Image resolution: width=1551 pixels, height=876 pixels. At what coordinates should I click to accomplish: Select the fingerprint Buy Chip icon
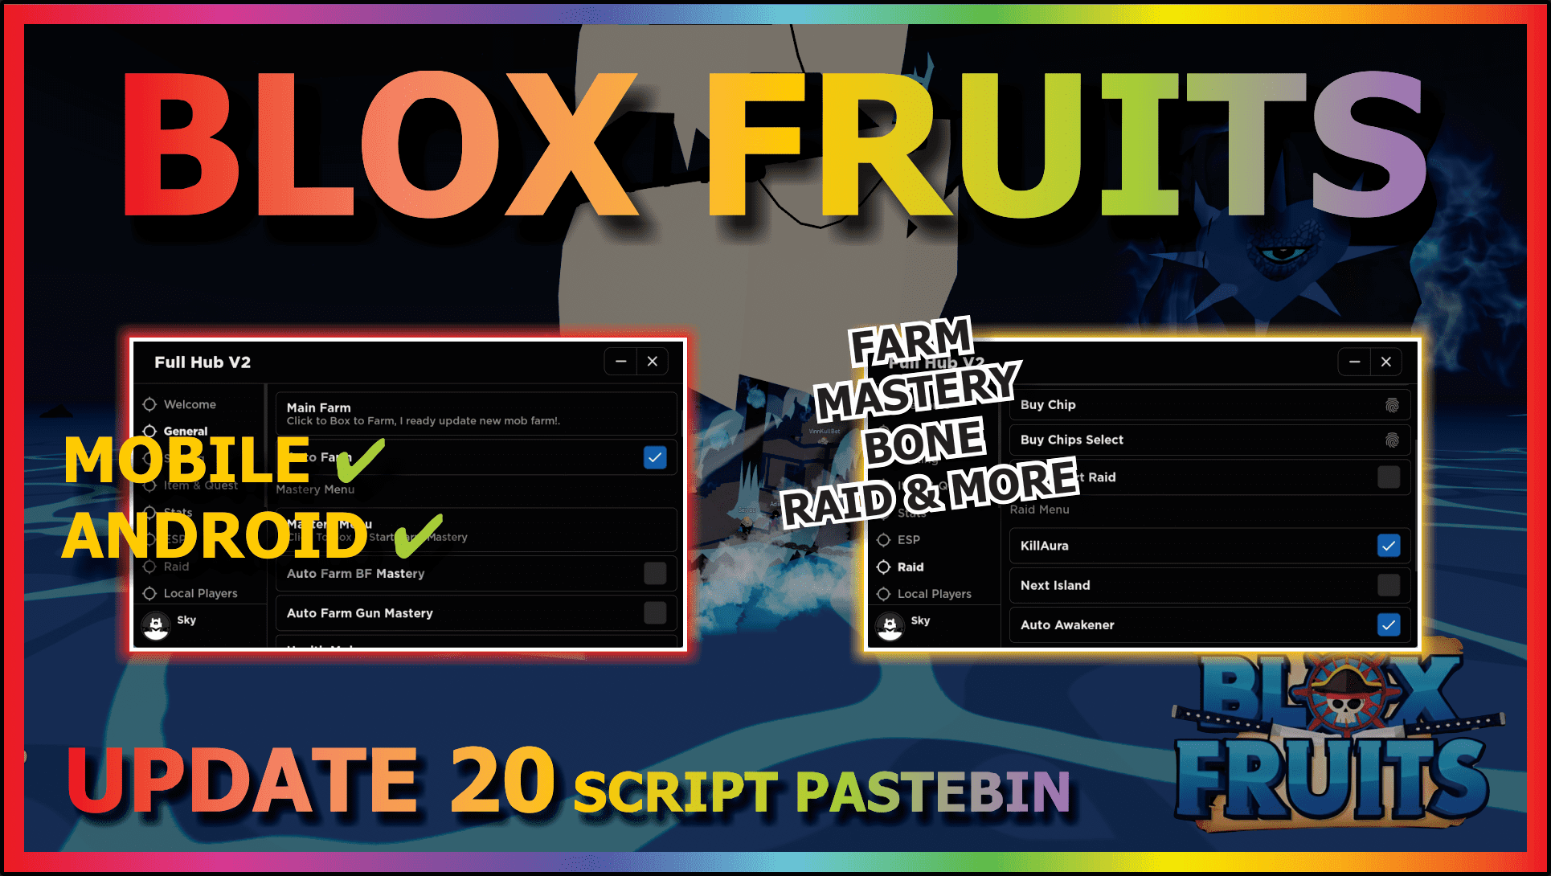[x=1390, y=405]
